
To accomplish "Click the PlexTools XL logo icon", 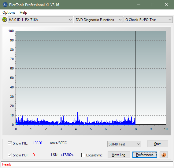I will [5, 5].
